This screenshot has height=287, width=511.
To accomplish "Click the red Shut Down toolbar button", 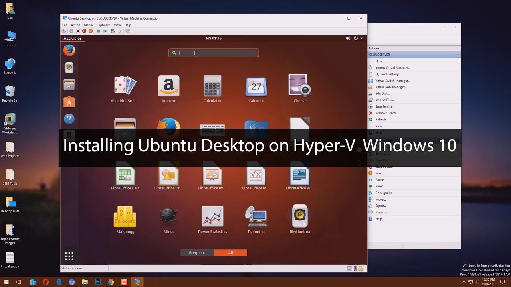I will [x=84, y=31].
